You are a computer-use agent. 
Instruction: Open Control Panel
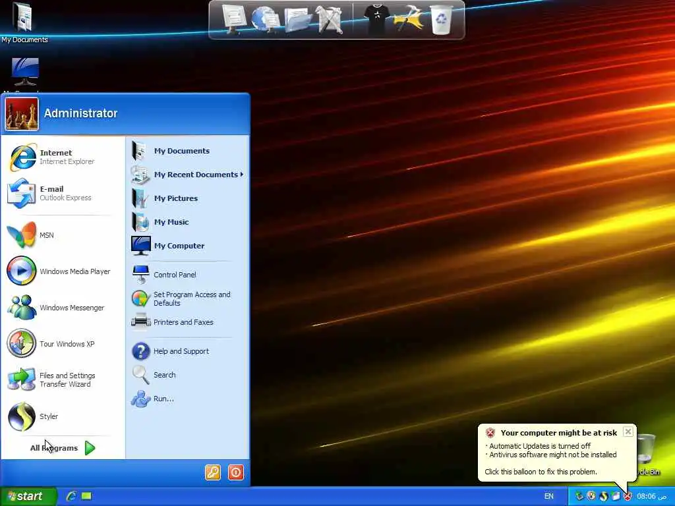[188, 275]
